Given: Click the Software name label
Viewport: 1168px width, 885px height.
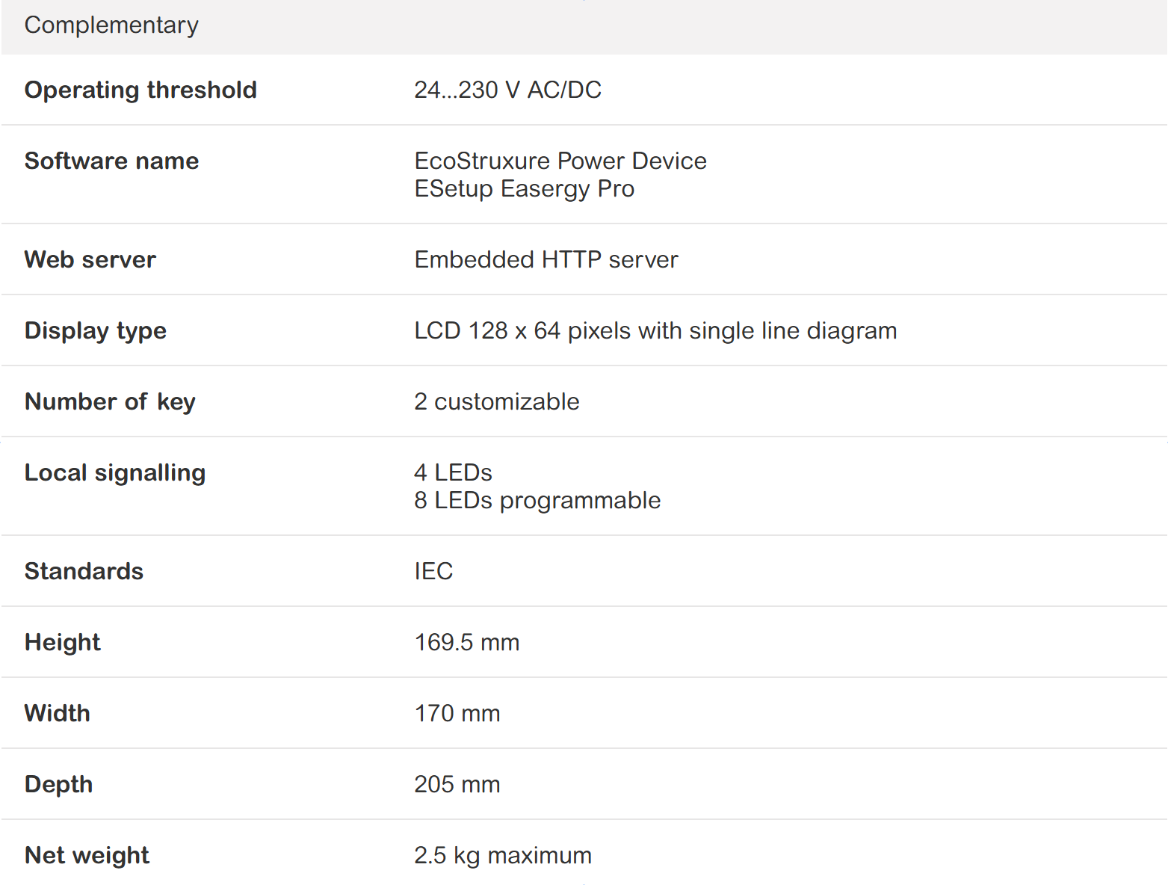Looking at the screenshot, I should [111, 161].
